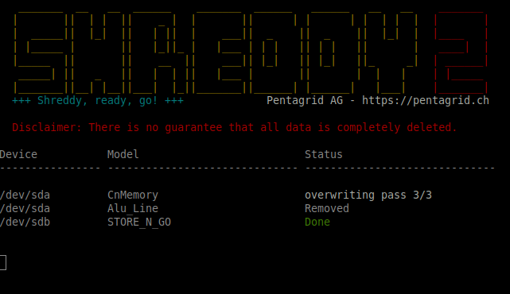
Task: Click the 'Shreddy, ready, go!' banner text
Action: (98, 101)
